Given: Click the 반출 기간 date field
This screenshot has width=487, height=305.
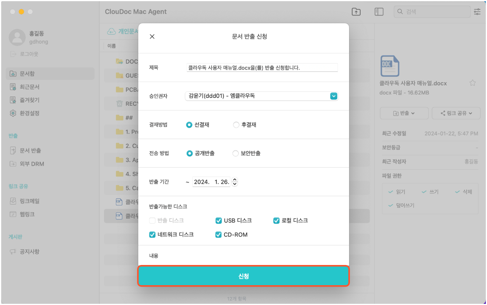Looking at the screenshot, I should [x=211, y=182].
